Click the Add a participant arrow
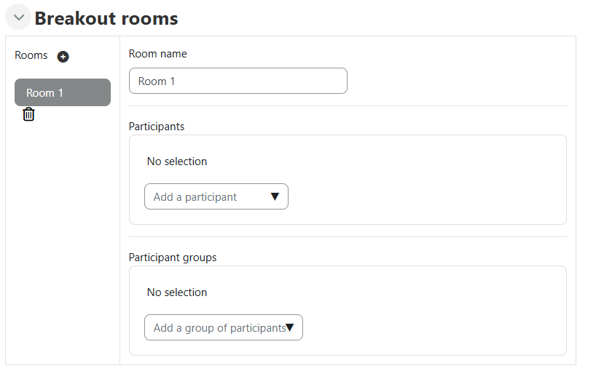The height and width of the screenshot is (371, 596). [275, 196]
